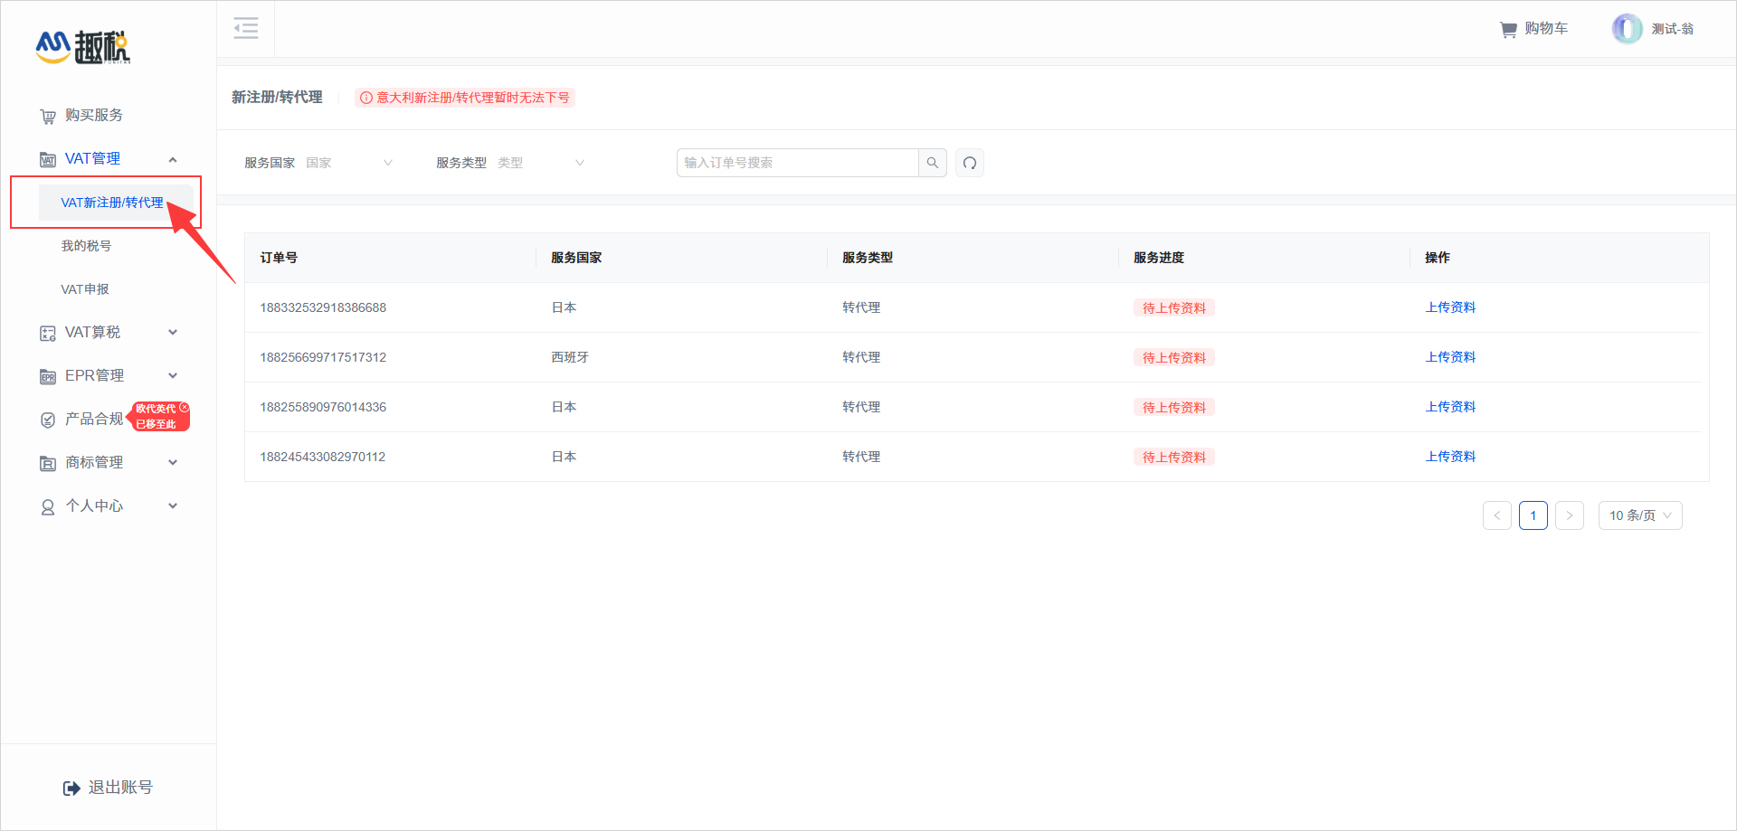Click the refresh icon beside the search box

(969, 163)
